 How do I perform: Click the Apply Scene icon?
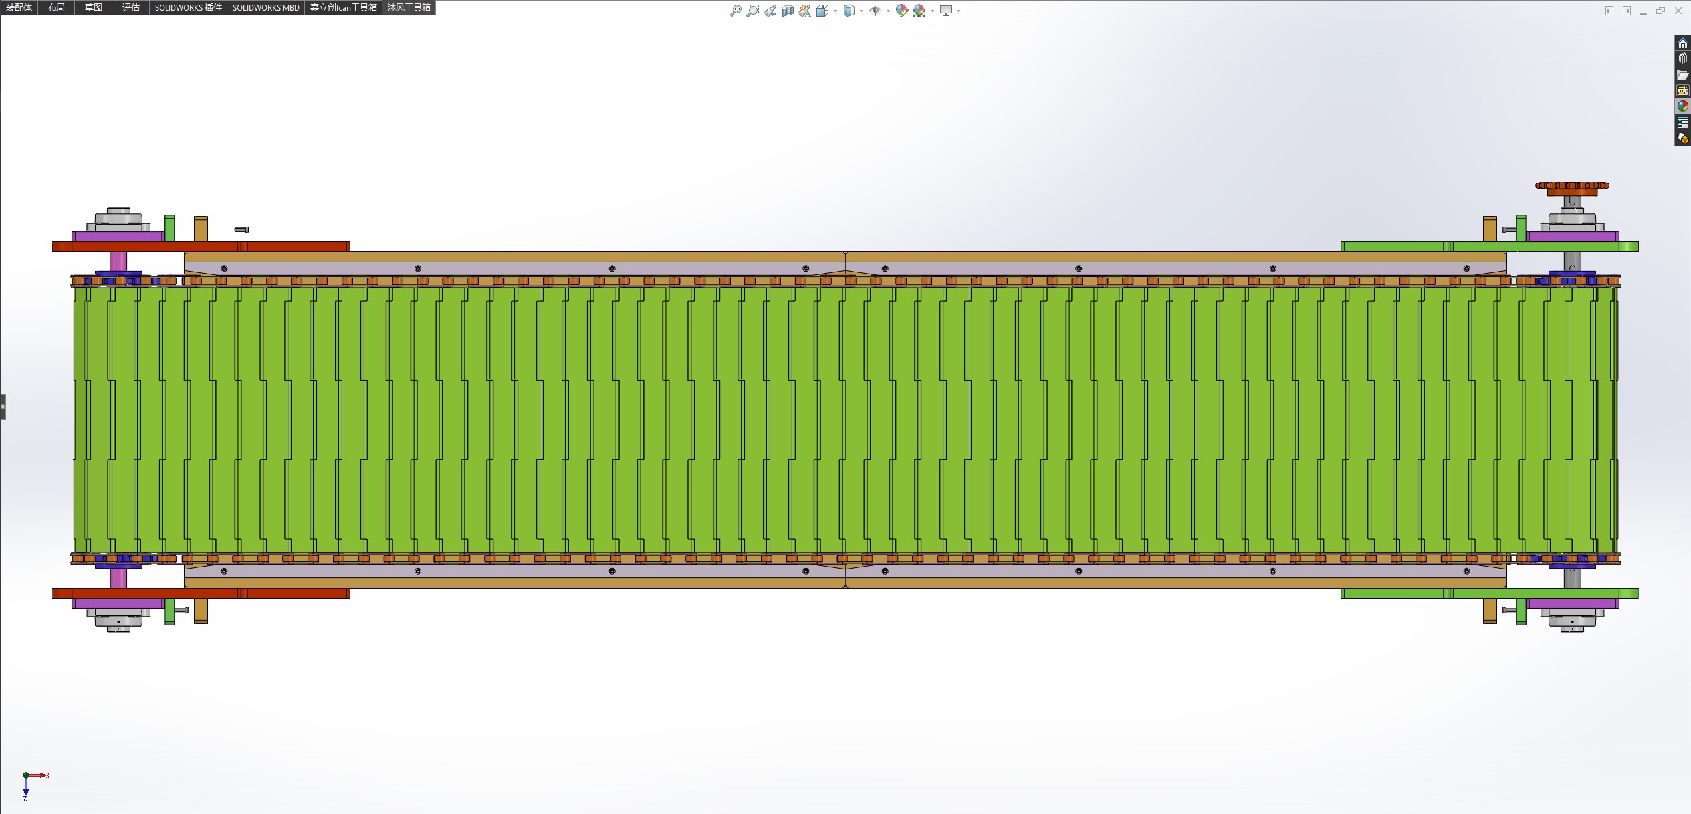919,11
